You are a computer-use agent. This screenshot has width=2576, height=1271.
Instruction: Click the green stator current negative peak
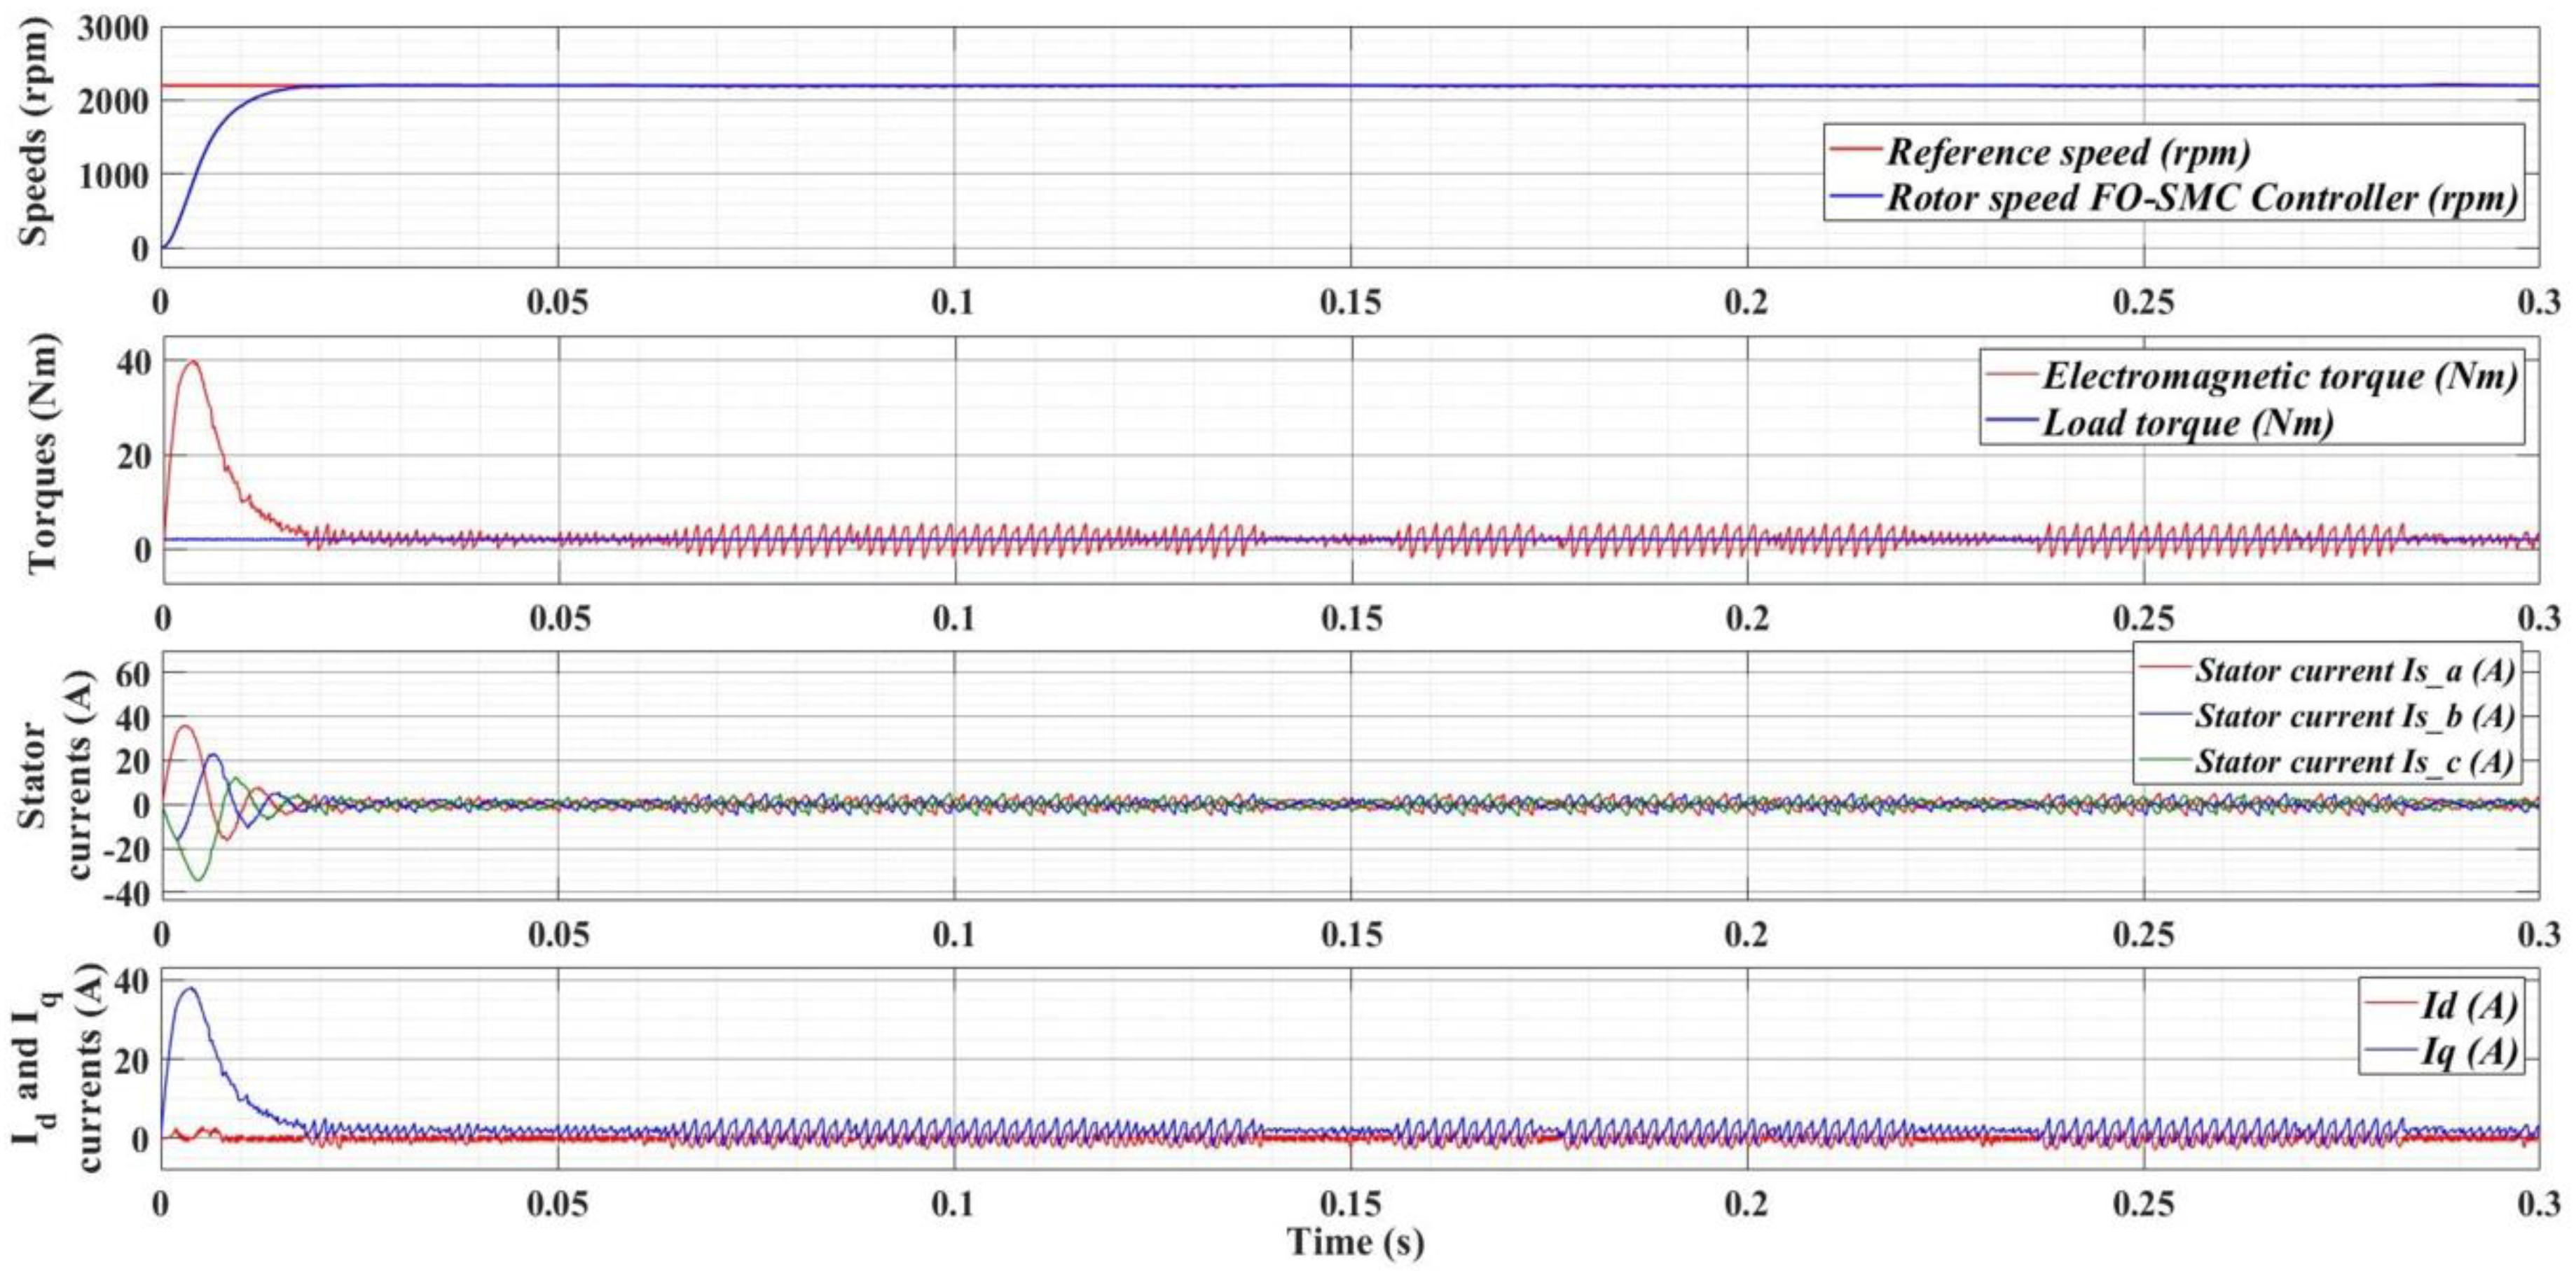point(199,880)
